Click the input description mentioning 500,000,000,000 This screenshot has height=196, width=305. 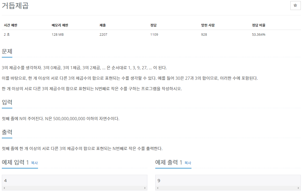pyautogui.click(x=61, y=119)
